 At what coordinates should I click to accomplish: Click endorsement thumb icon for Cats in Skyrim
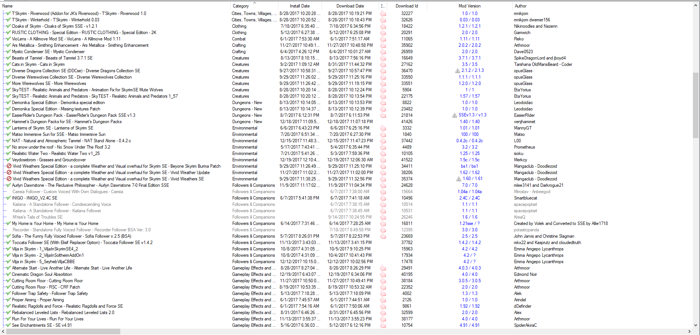383,64
